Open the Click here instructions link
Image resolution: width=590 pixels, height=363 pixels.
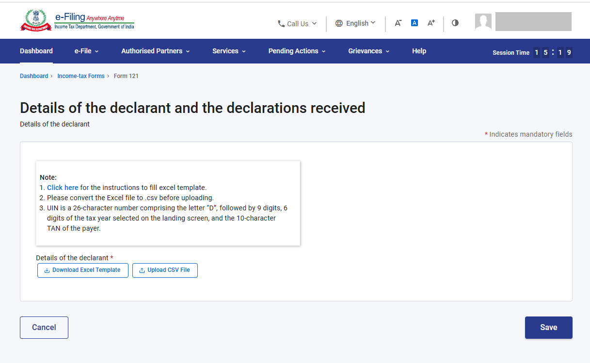(x=63, y=188)
